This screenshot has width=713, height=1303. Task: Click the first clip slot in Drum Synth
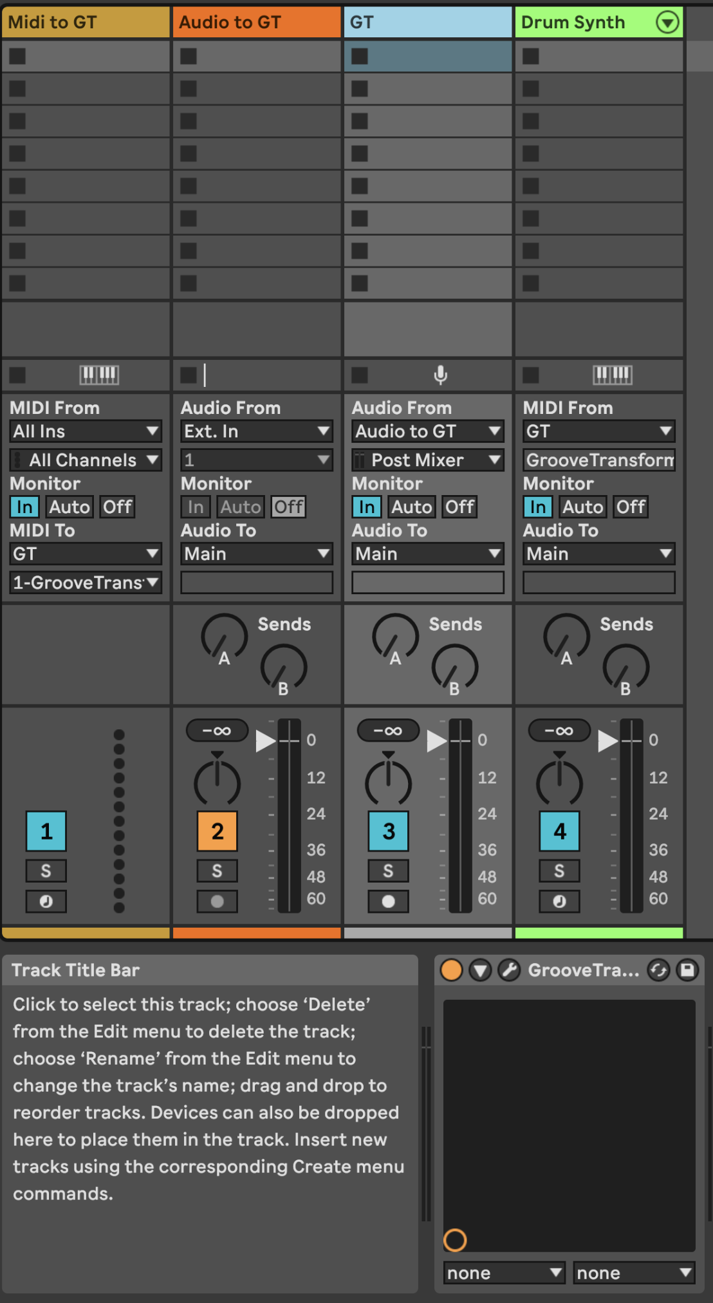[598, 57]
